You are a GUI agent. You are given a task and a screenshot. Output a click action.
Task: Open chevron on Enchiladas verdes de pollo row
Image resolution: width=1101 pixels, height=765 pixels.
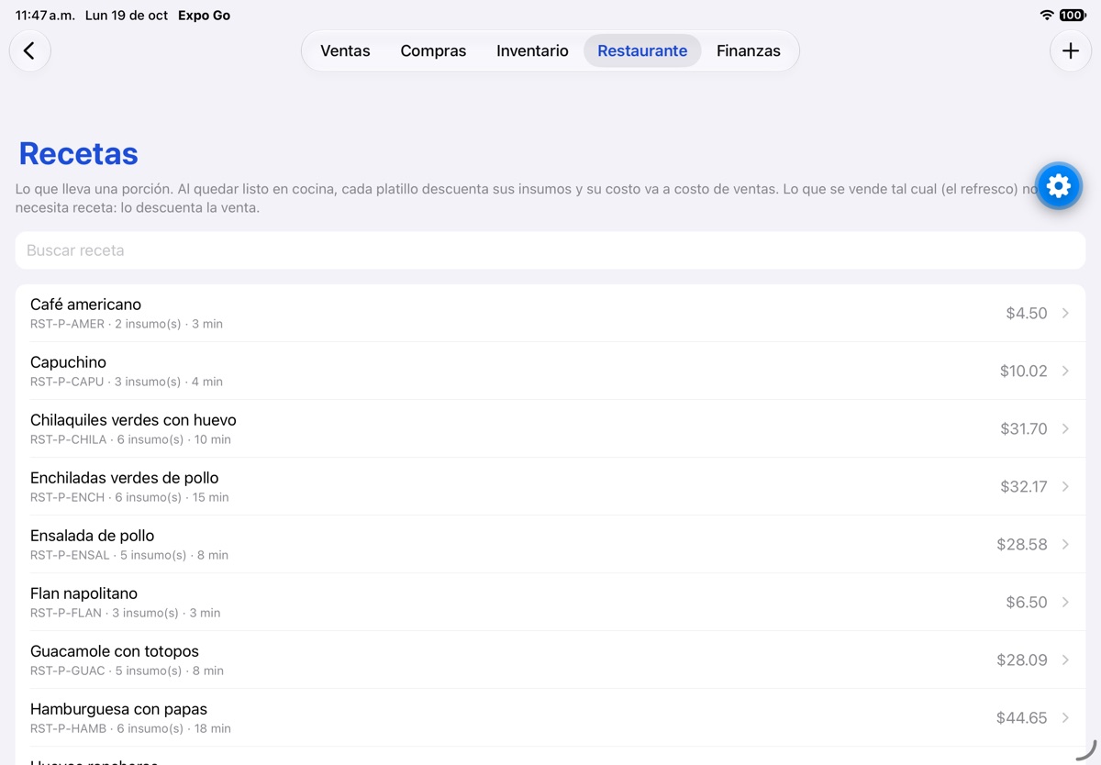click(x=1065, y=486)
